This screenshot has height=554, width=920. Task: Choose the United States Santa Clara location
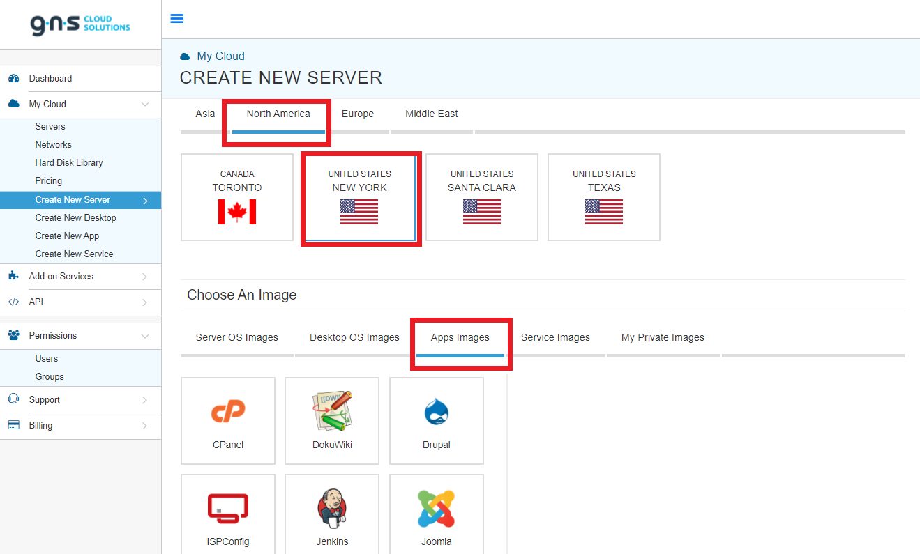coord(482,197)
